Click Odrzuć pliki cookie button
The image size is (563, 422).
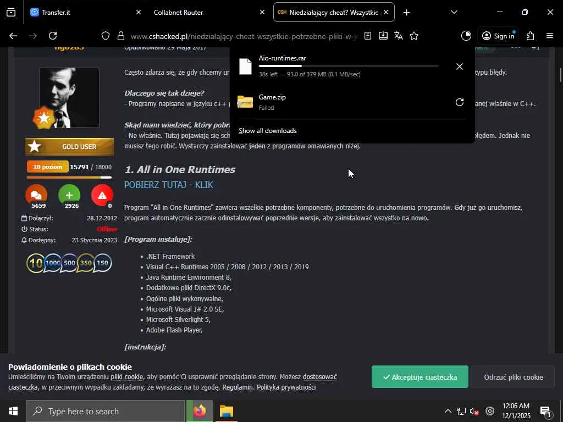513,377
